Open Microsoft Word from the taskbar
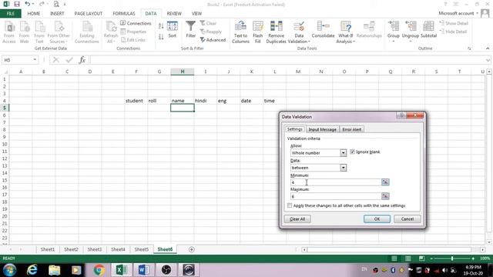 pyautogui.click(x=143, y=270)
